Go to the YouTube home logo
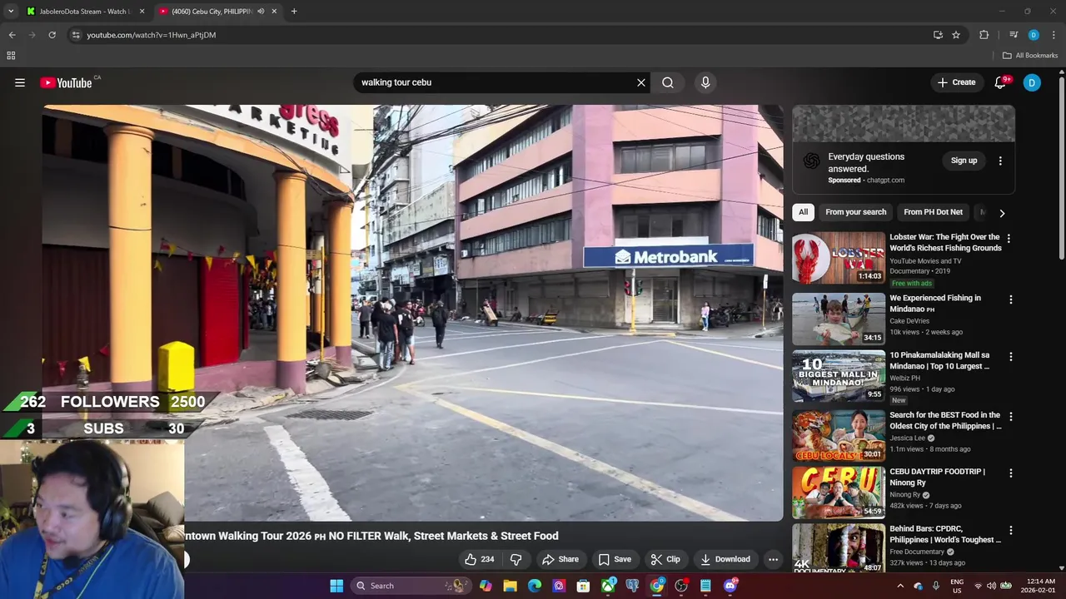Image resolution: width=1066 pixels, height=599 pixels. tap(66, 82)
